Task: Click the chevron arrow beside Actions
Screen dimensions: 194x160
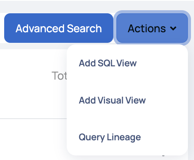Action: 173,28
